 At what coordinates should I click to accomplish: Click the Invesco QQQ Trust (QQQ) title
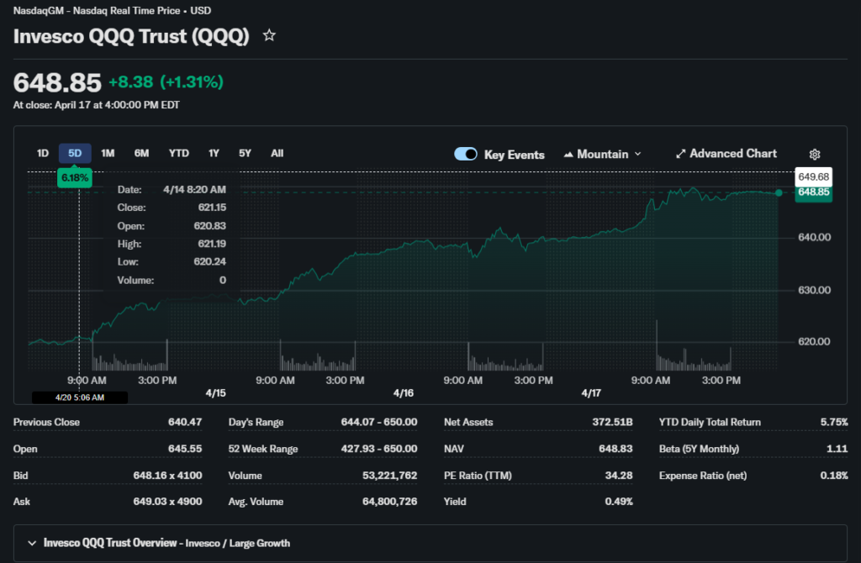pyautogui.click(x=131, y=36)
